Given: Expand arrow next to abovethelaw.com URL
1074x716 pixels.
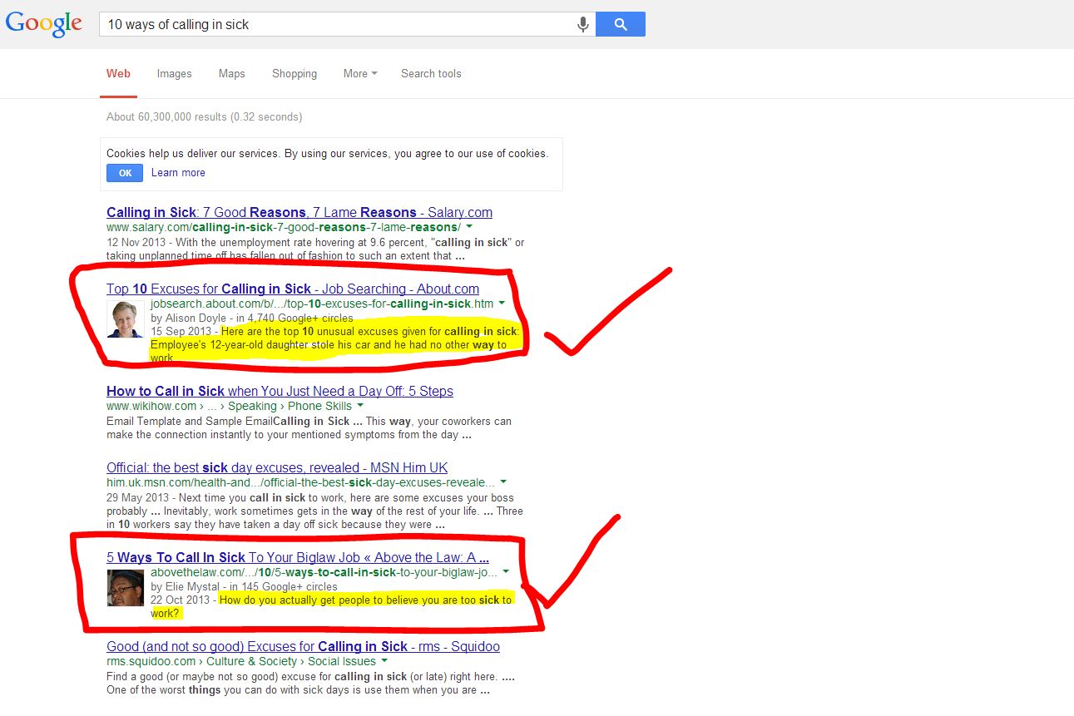Looking at the screenshot, I should coord(506,572).
